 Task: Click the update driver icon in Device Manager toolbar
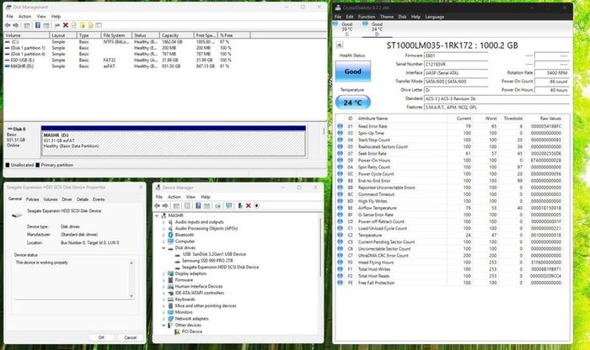click(x=240, y=206)
